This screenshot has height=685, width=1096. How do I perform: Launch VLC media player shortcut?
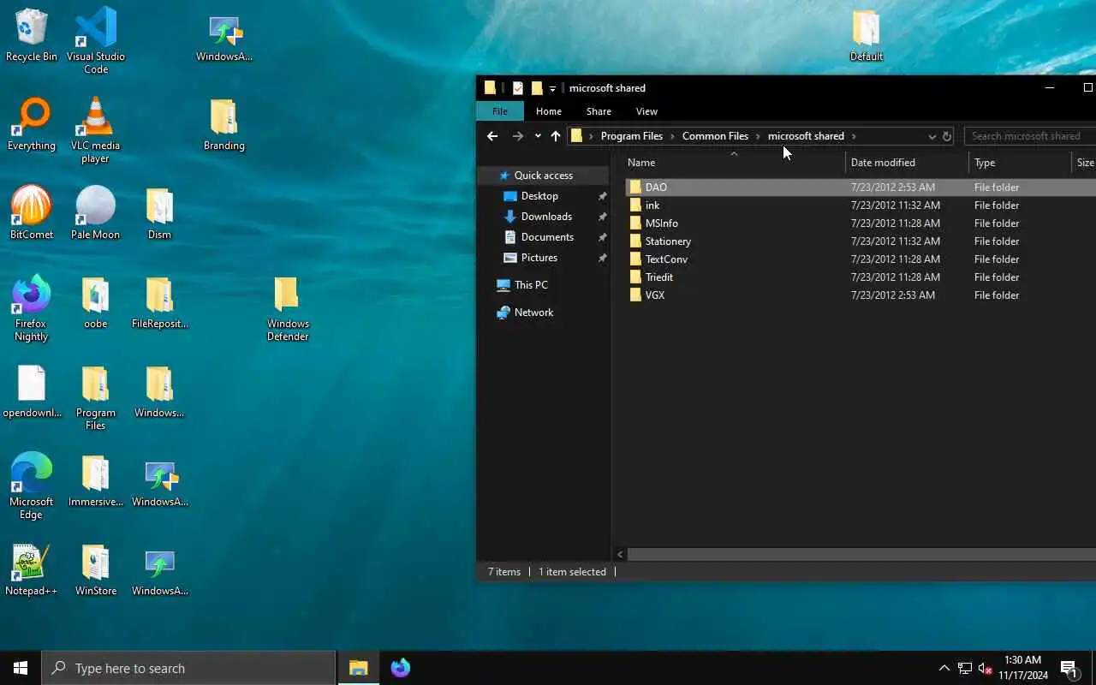tap(96, 130)
